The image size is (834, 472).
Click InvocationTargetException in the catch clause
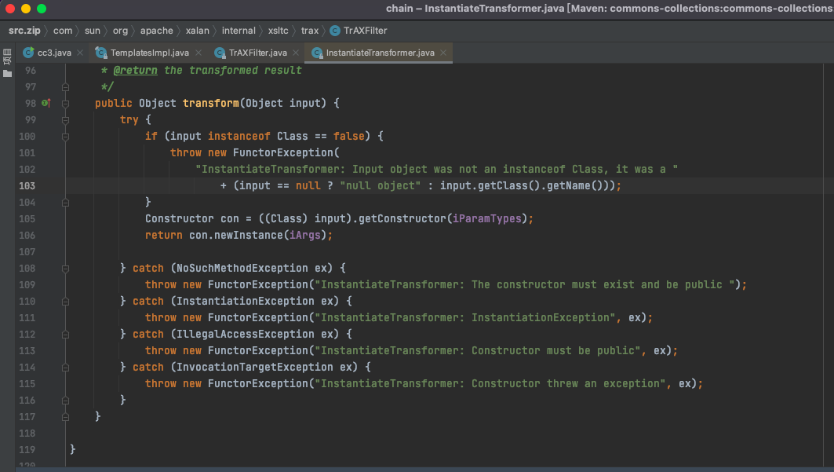click(255, 368)
